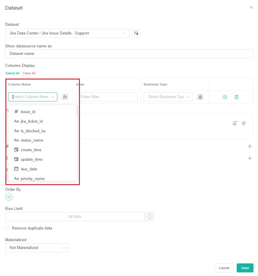Image resolution: width=258 pixels, height=276 pixels.
Task: Close the Dataset dialog
Action: [251, 7]
